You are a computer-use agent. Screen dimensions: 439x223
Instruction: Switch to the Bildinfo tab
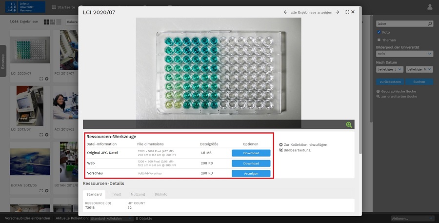click(161, 194)
